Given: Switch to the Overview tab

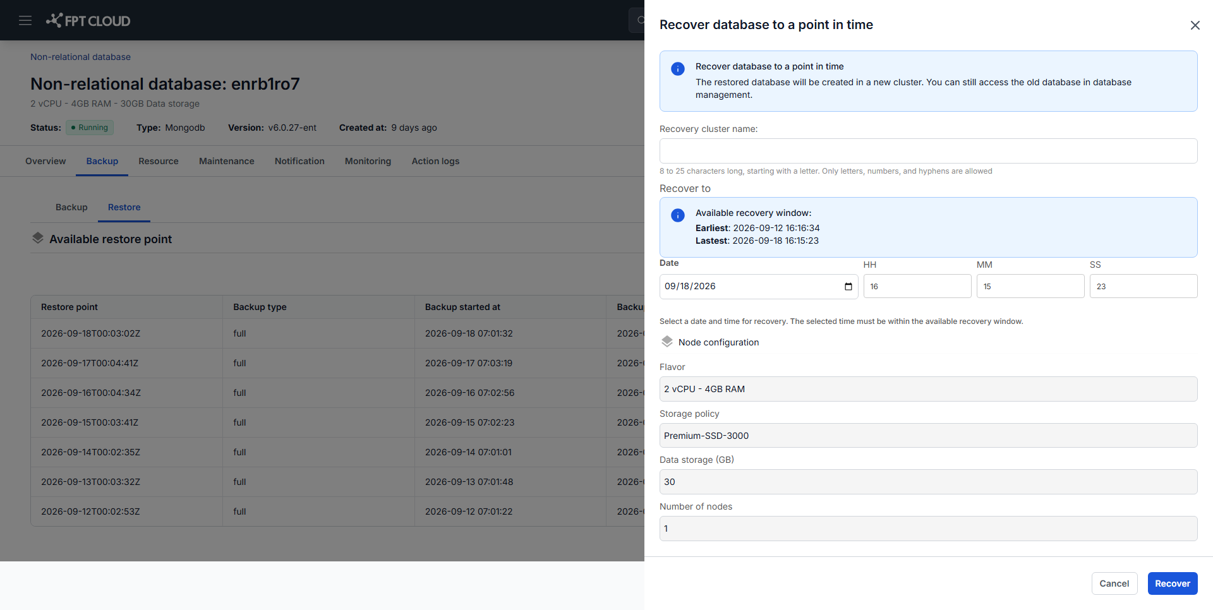Looking at the screenshot, I should (45, 161).
